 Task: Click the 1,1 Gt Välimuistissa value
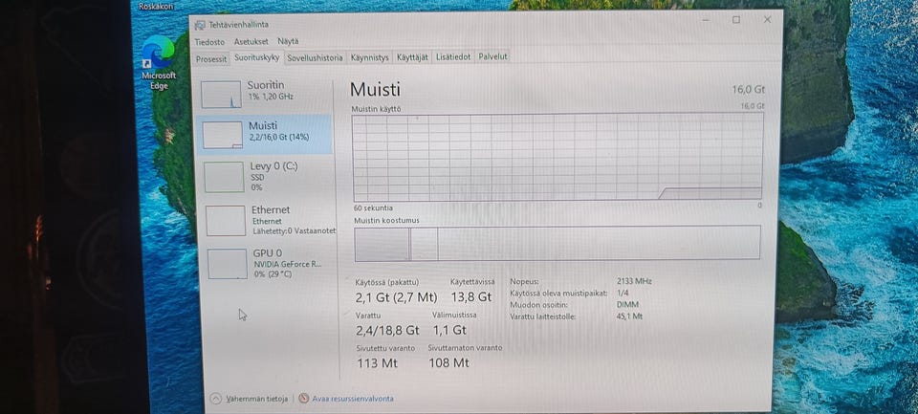tap(449, 330)
